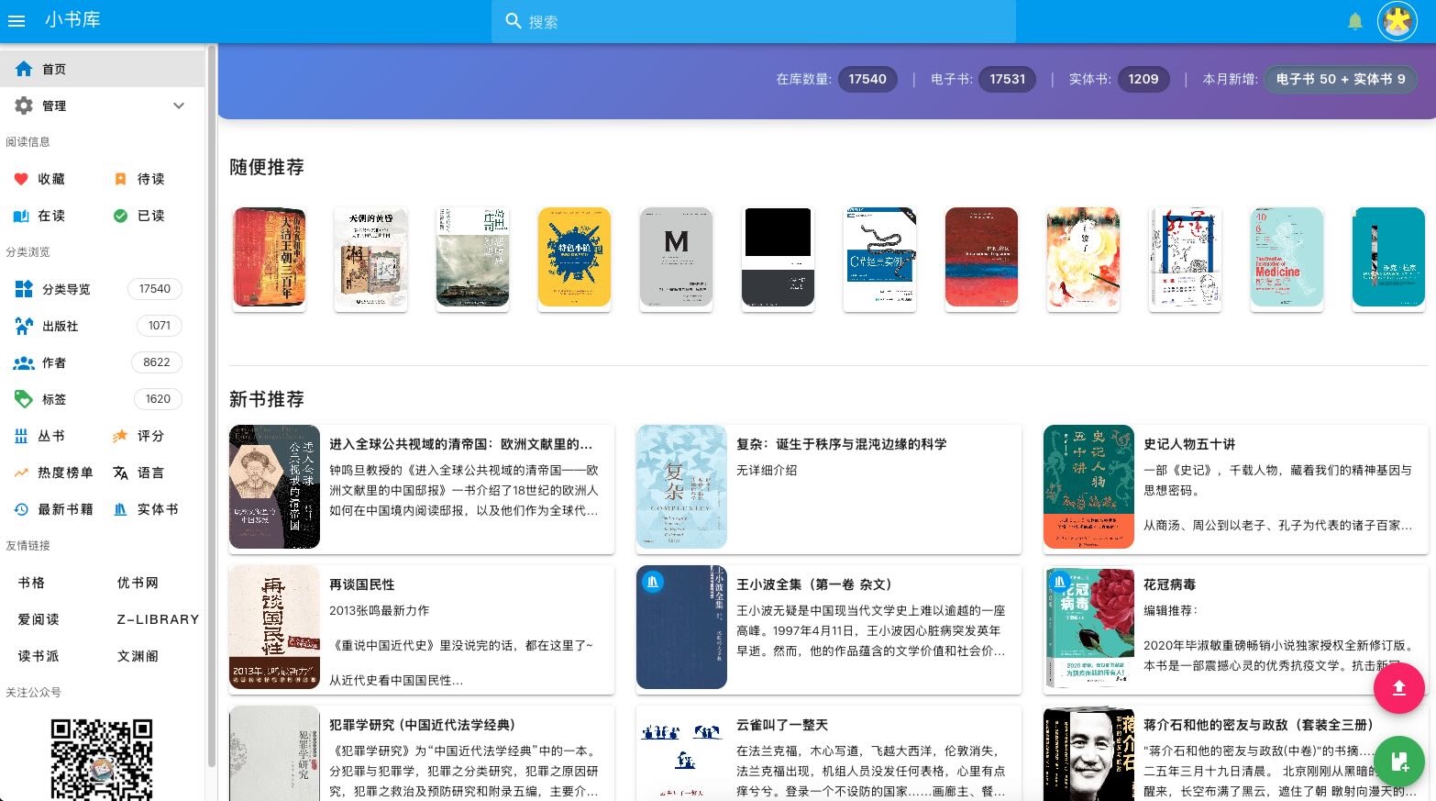This screenshot has height=801, width=1436.
Task: Select the 待读 to-read list
Action: (149, 179)
